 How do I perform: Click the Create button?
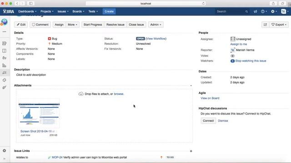(x=109, y=11)
